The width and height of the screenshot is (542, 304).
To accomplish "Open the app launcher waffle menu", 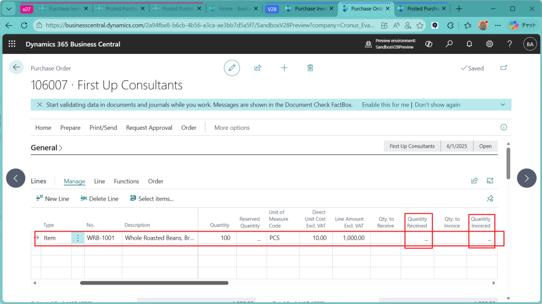I will 12,44.
